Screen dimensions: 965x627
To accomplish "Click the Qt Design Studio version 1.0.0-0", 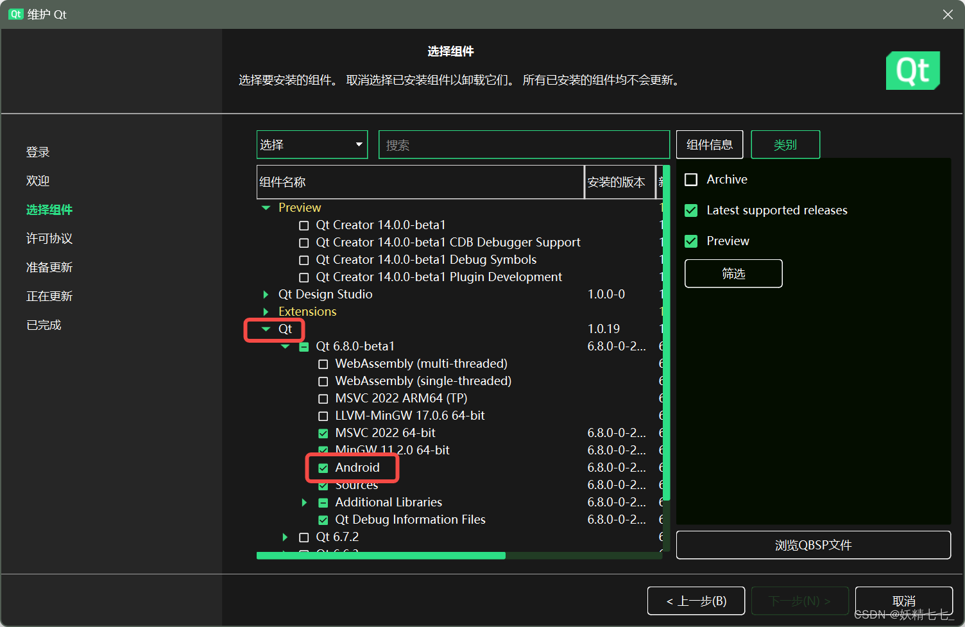I will pyautogui.click(x=606, y=295).
